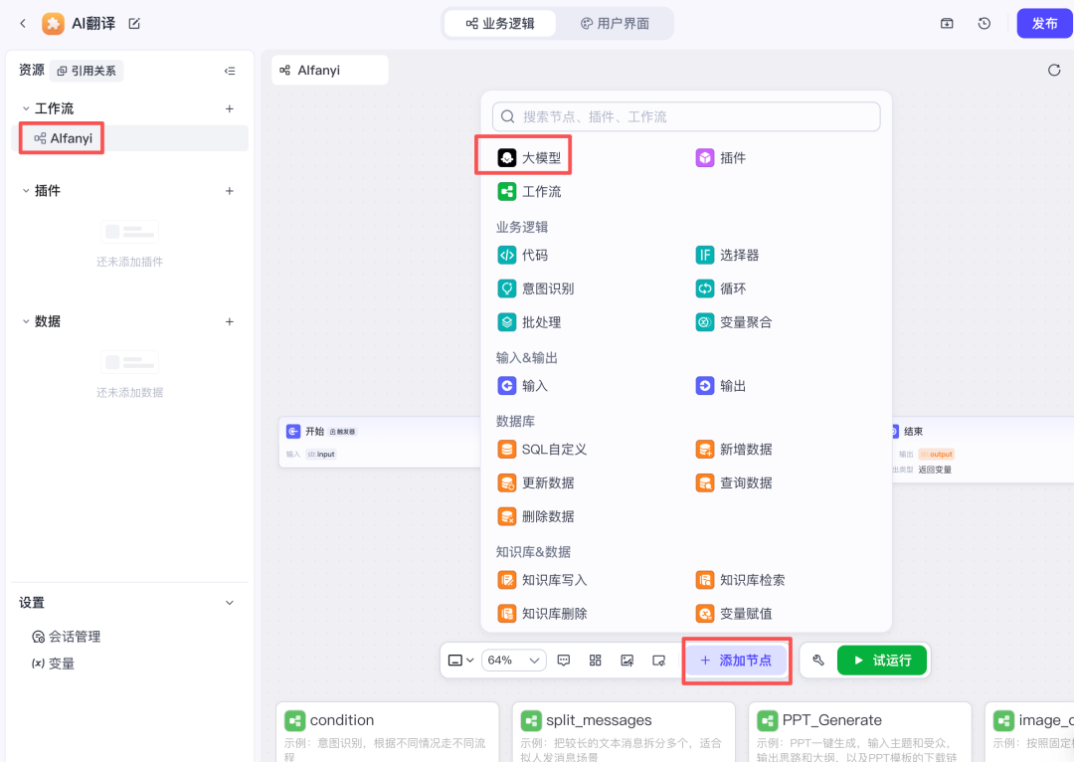Open the version history clock icon
This screenshot has height=762, width=1074.
click(x=984, y=24)
